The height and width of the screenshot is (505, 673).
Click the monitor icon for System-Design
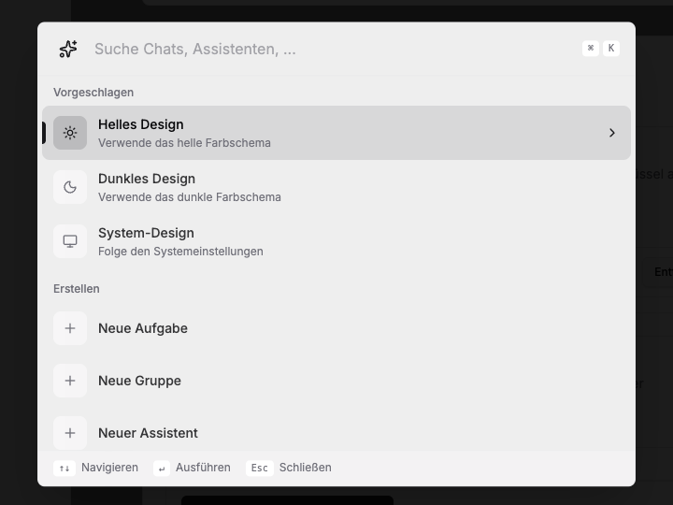click(x=70, y=241)
